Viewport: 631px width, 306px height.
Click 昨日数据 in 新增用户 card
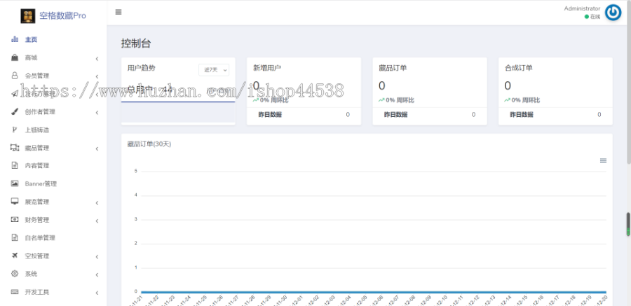click(x=270, y=115)
